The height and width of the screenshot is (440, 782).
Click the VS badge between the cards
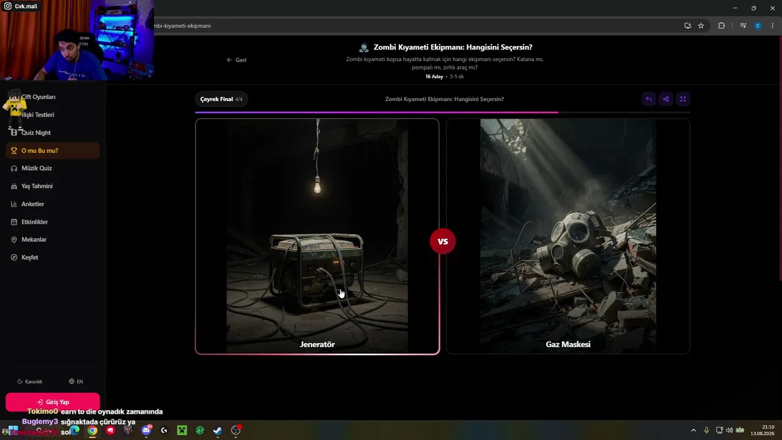[443, 241]
